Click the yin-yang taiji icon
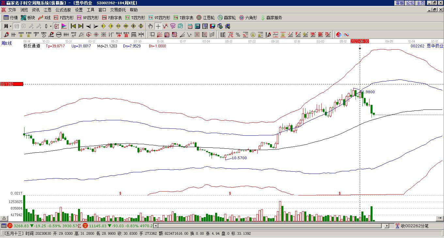 click(339, 35)
